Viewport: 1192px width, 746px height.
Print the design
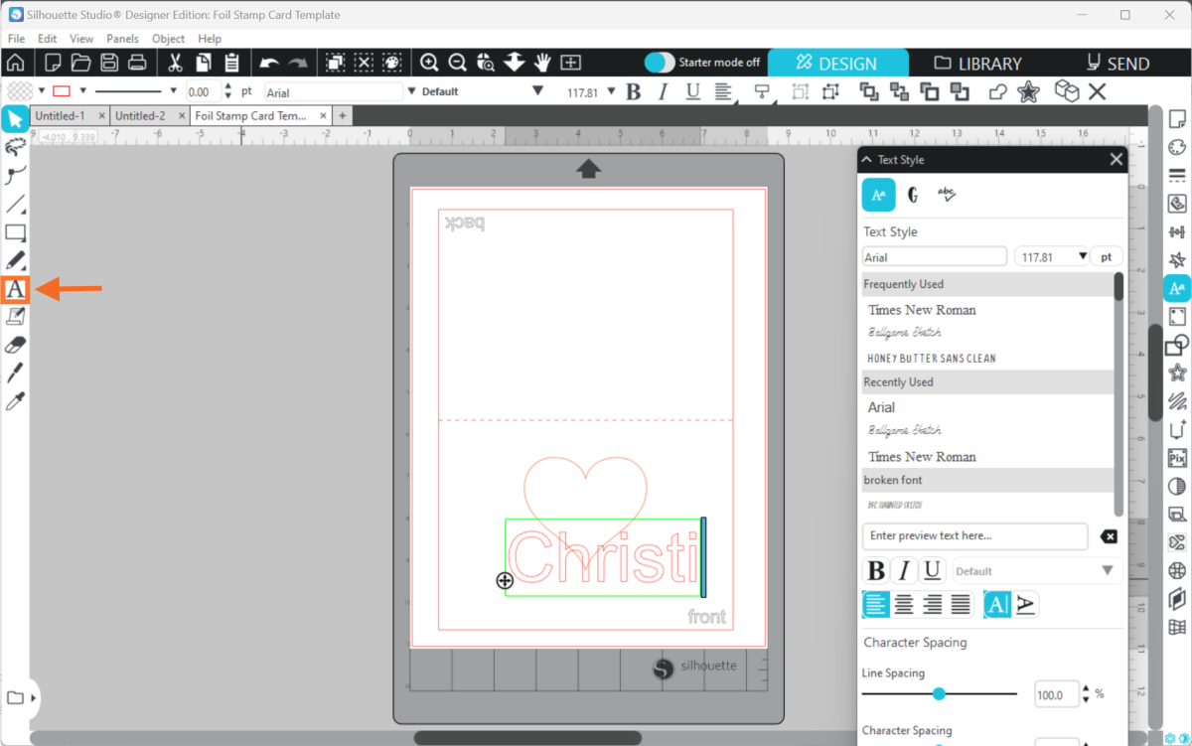click(137, 63)
